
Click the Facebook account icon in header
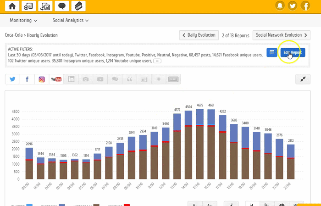pos(304,6)
